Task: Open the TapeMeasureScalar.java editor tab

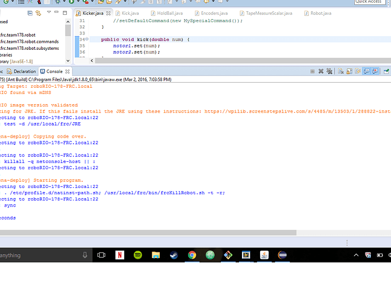Action: [266, 13]
